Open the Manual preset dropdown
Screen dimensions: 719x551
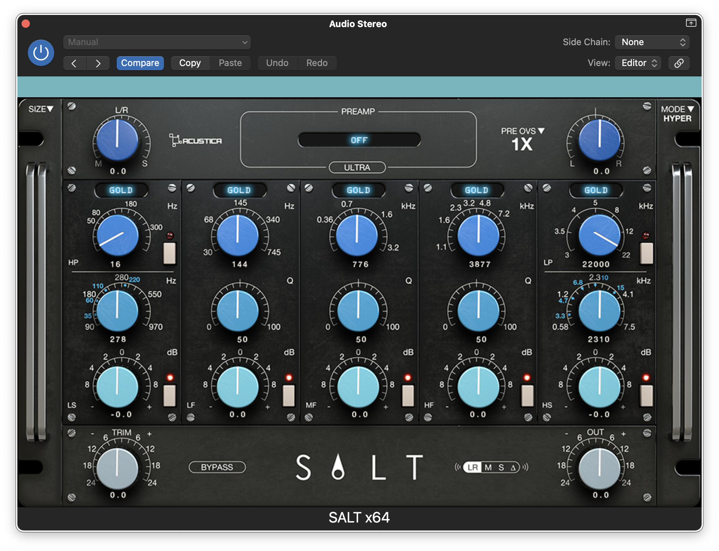[157, 42]
